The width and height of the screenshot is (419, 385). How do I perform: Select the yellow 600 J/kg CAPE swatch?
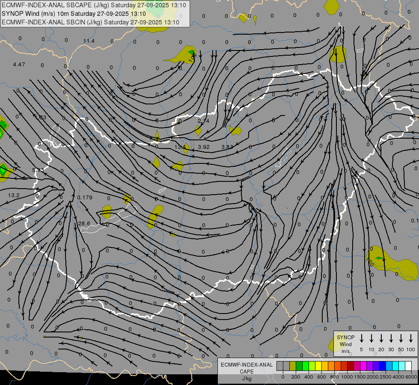(x=318, y=366)
